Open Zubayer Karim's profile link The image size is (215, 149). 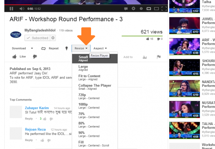point(37,108)
